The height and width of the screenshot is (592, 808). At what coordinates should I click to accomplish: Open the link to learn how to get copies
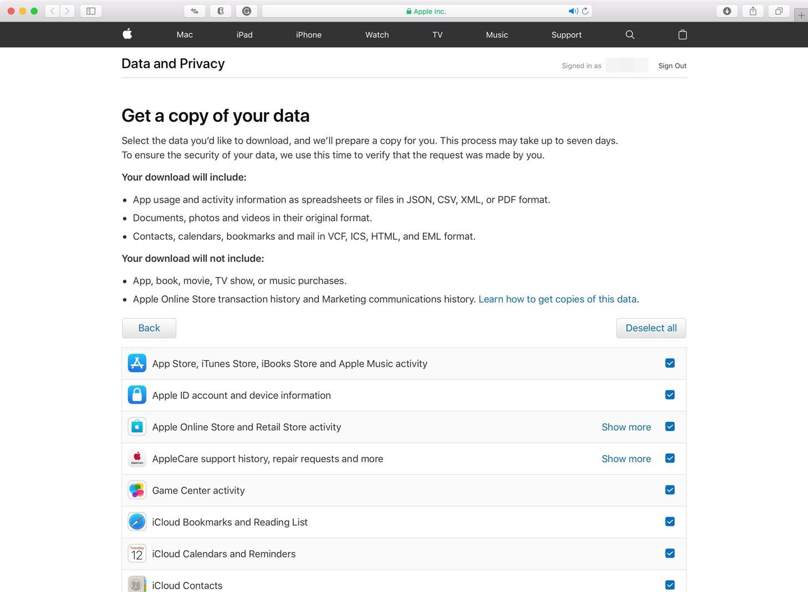pyautogui.click(x=557, y=299)
